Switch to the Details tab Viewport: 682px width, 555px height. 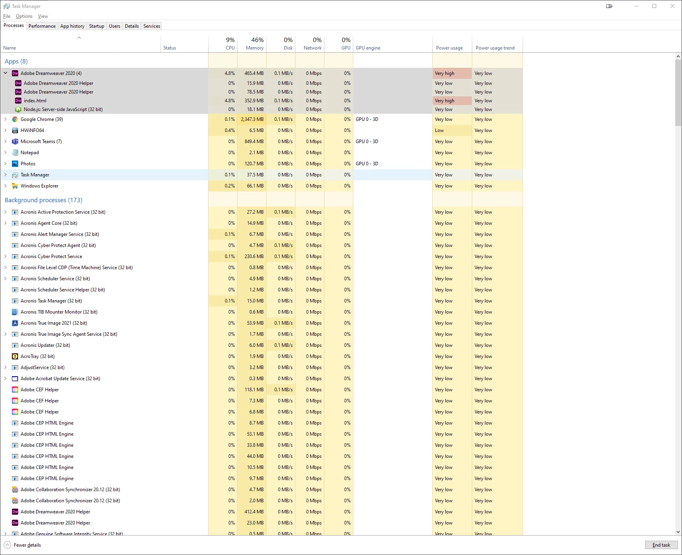tap(132, 26)
